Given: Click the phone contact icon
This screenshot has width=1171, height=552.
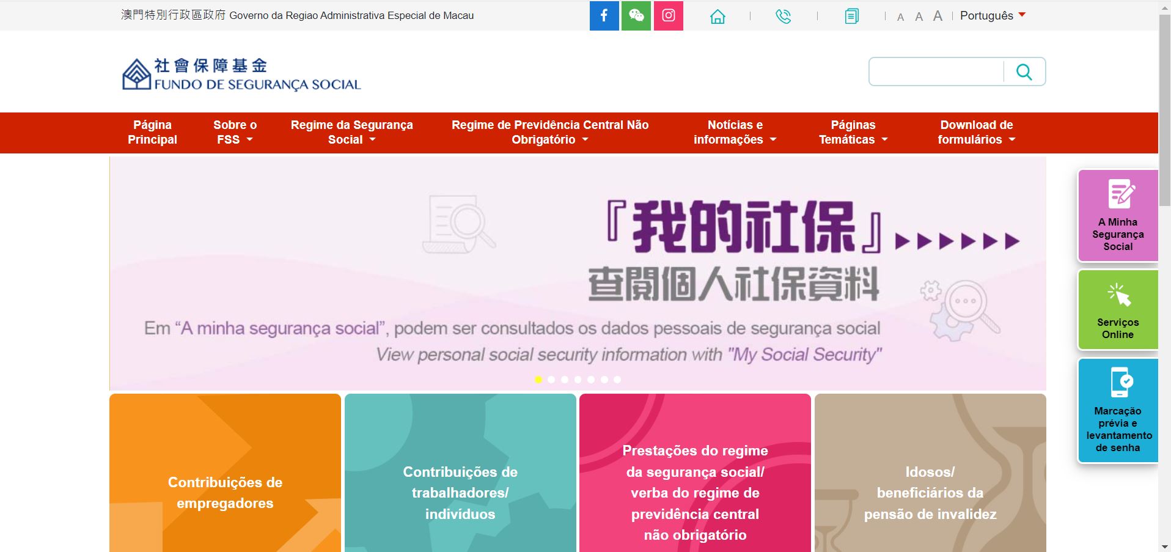Looking at the screenshot, I should [783, 17].
